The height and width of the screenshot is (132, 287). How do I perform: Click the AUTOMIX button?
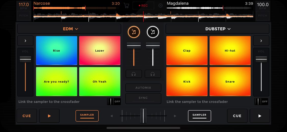pyautogui.click(x=143, y=88)
